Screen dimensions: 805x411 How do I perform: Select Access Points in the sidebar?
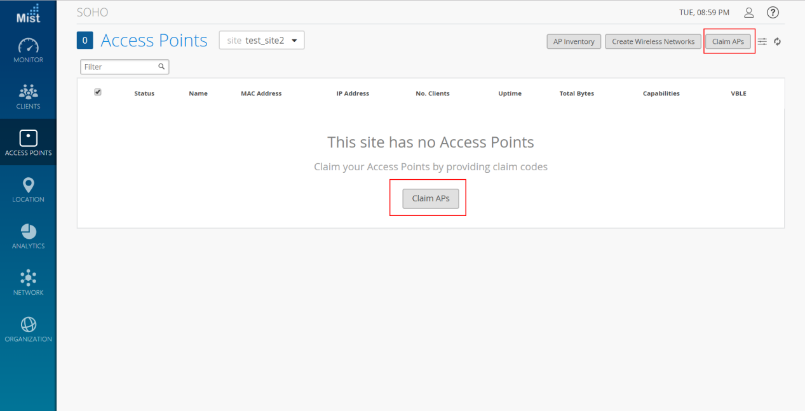click(x=28, y=143)
